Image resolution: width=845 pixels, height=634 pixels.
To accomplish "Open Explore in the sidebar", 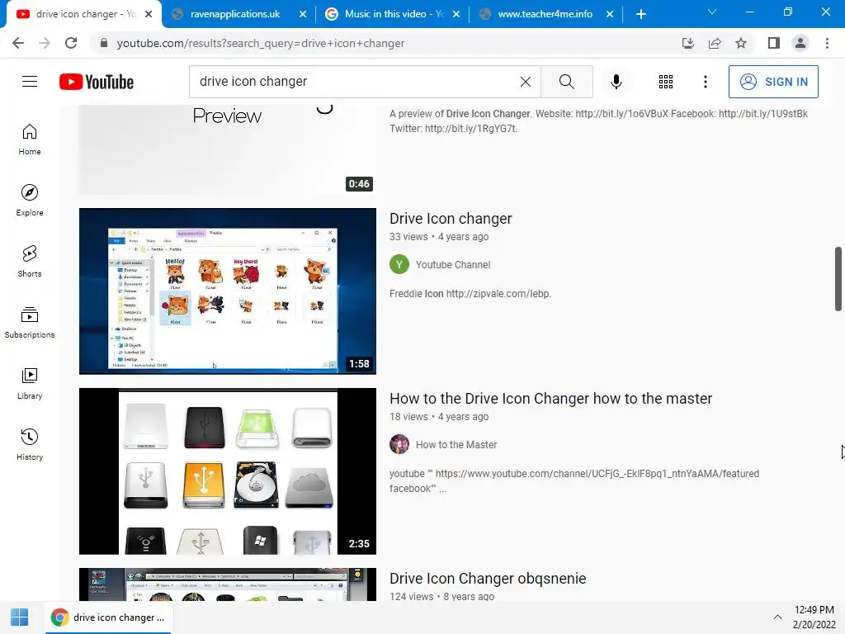I will 30,201.
